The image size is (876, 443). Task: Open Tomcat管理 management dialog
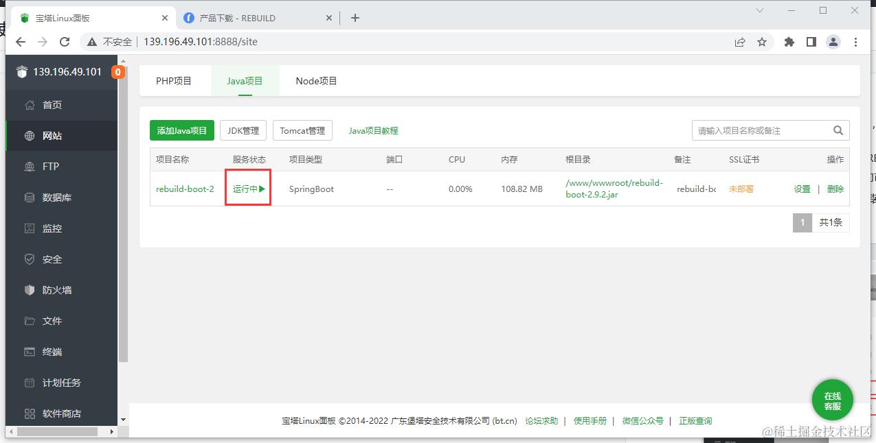click(x=302, y=130)
